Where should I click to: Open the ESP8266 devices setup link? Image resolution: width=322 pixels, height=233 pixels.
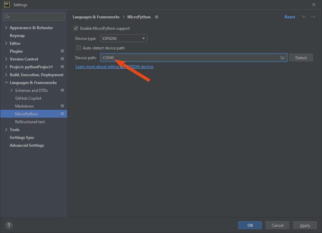114,67
